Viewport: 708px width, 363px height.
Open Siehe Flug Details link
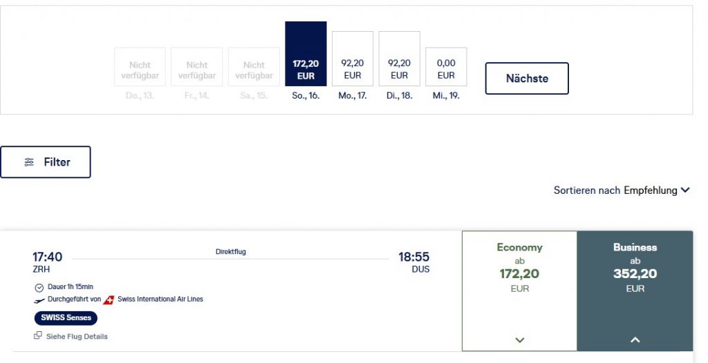click(76, 337)
